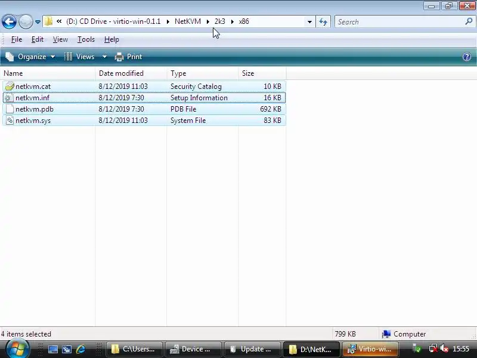Click the greyed Forward arrow button

(x=26, y=21)
